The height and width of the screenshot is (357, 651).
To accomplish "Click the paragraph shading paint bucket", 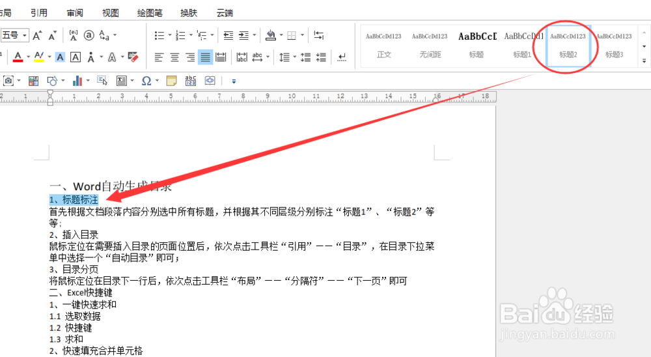I will pos(271,35).
